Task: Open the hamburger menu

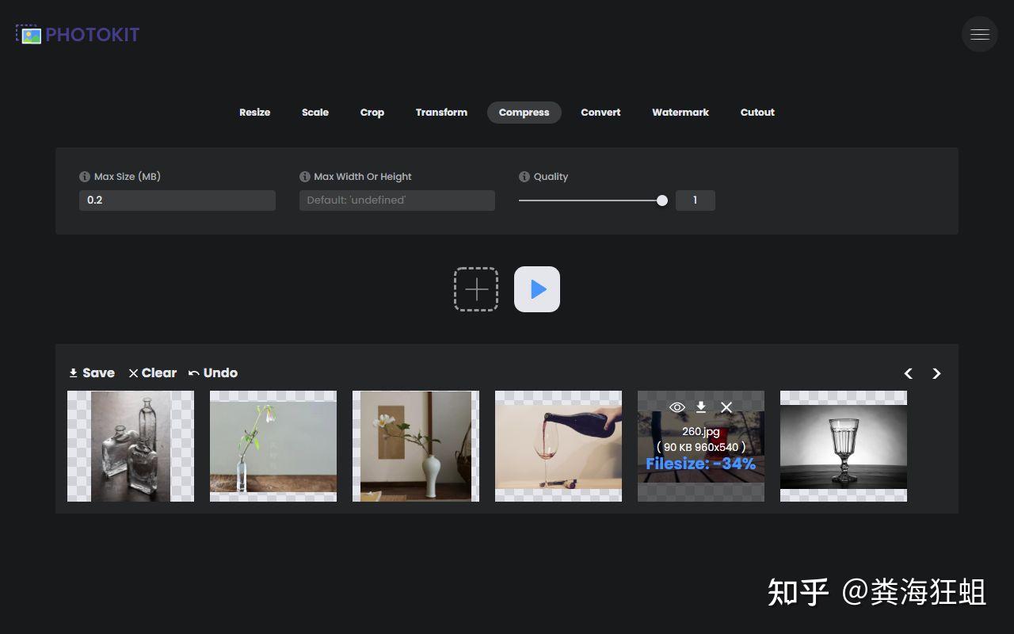Action: coord(980,34)
